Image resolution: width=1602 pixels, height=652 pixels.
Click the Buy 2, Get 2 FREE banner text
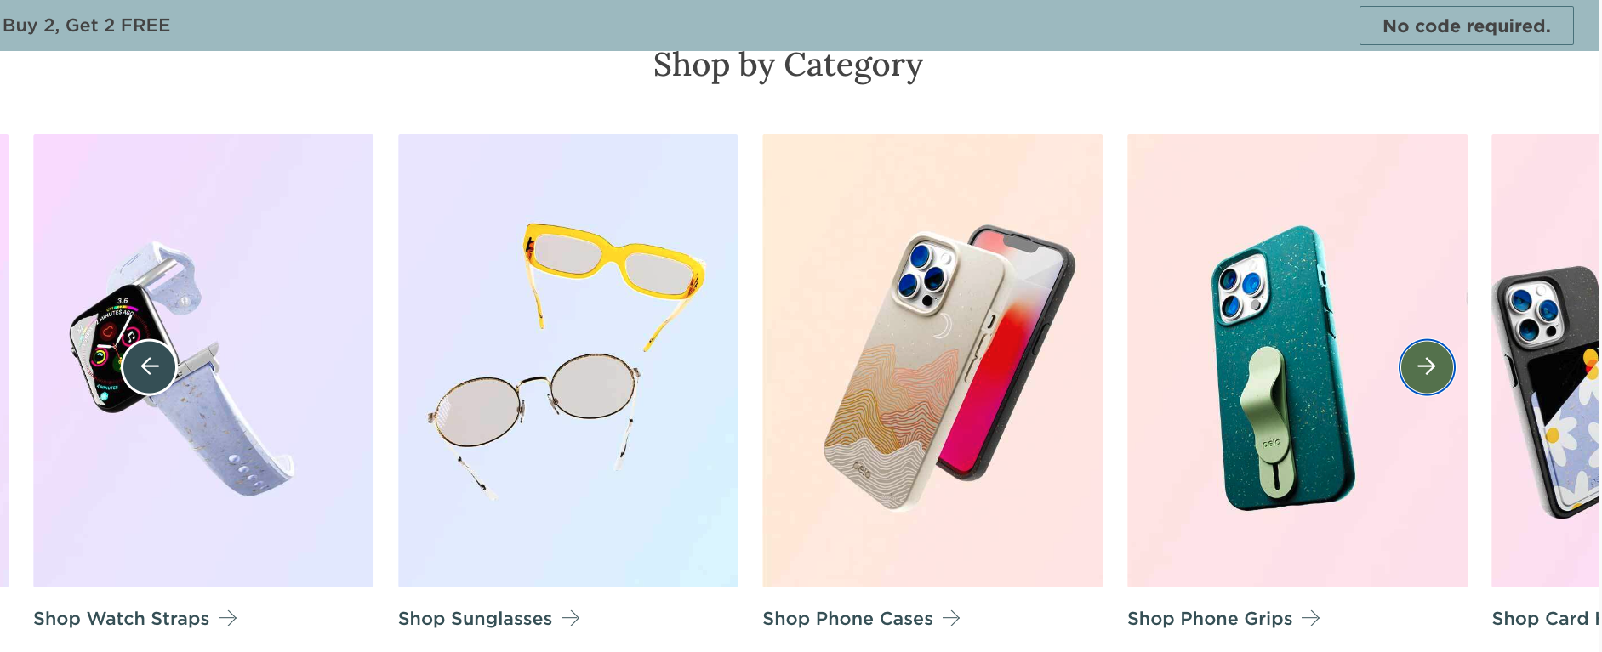click(86, 26)
